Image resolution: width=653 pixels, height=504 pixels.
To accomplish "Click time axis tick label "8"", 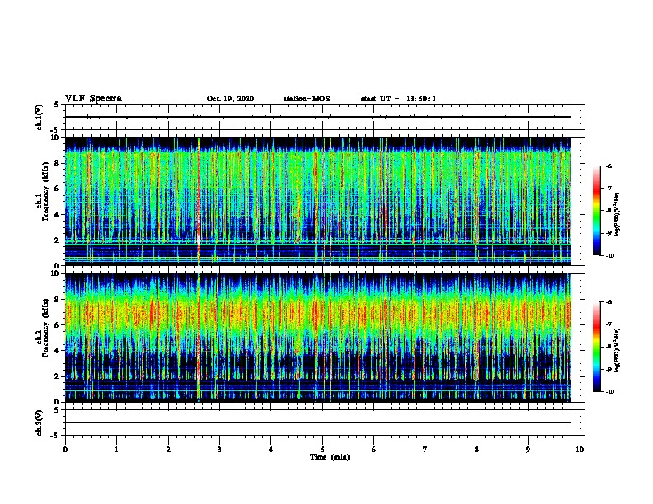I will tap(477, 450).
